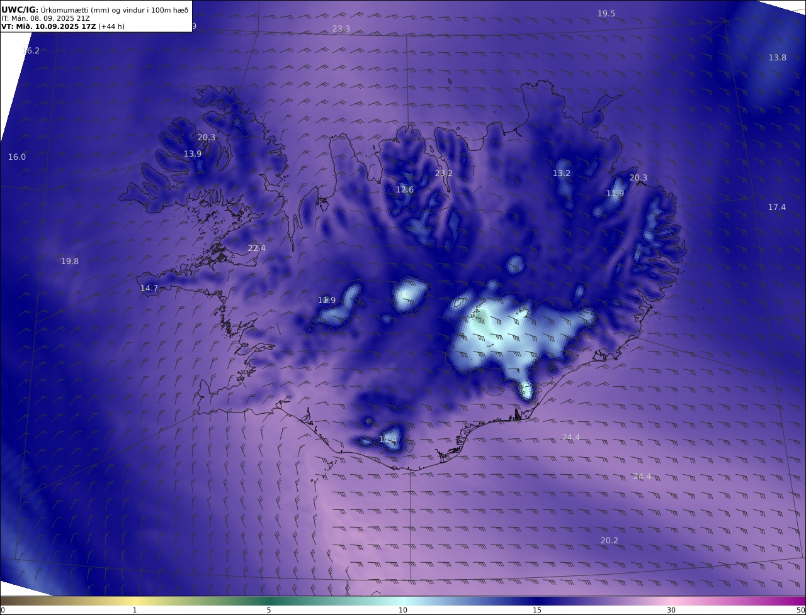
Task: Select the 12.6 value label
Action: tap(405, 190)
